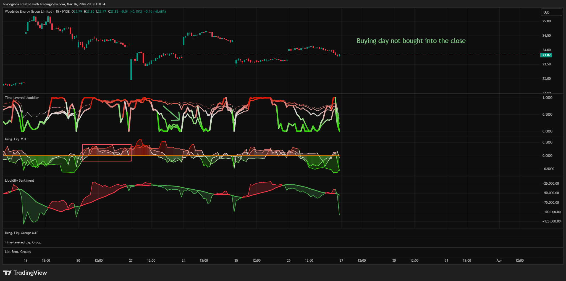Click the NYSE exchange label in header
This screenshot has width=566, height=281.
click(66, 12)
